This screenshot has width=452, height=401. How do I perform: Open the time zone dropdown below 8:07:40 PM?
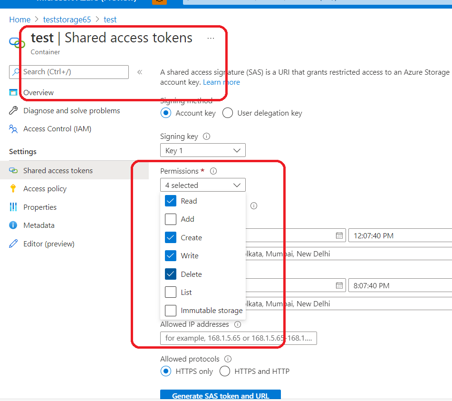point(349,304)
